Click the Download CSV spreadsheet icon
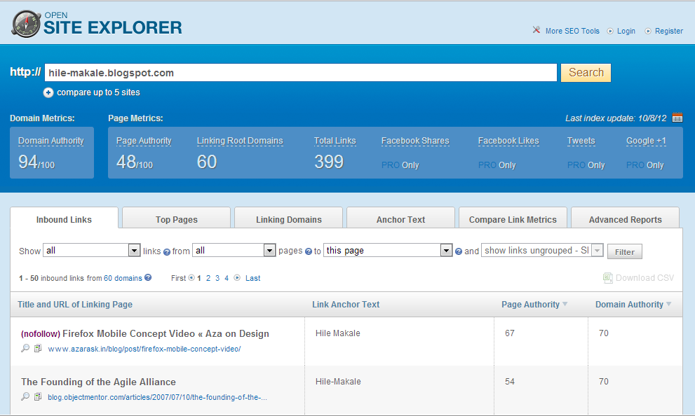 (607, 278)
